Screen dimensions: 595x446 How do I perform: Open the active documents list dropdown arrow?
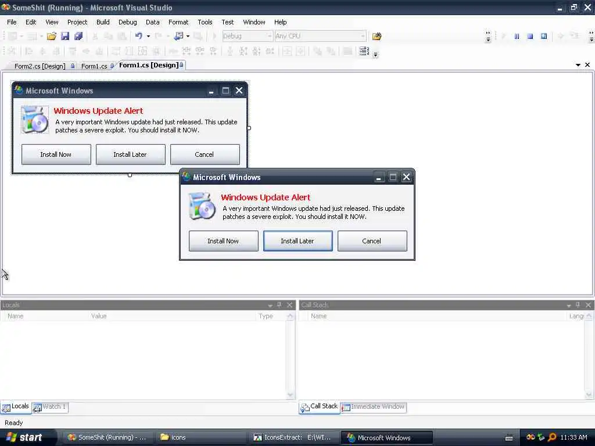pyautogui.click(x=578, y=65)
